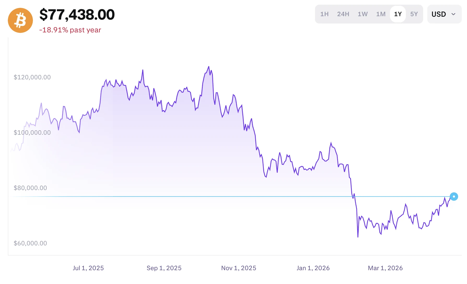This screenshot has height=284, width=467.
Task: Switch to the 24H time range
Action: click(x=343, y=14)
